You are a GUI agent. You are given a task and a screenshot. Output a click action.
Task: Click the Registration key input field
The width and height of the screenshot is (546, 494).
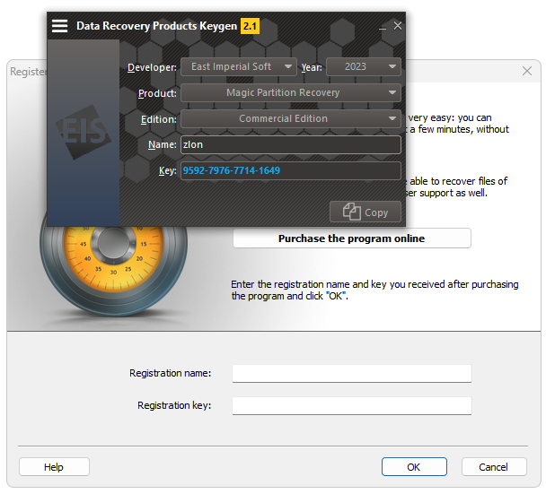pos(352,406)
